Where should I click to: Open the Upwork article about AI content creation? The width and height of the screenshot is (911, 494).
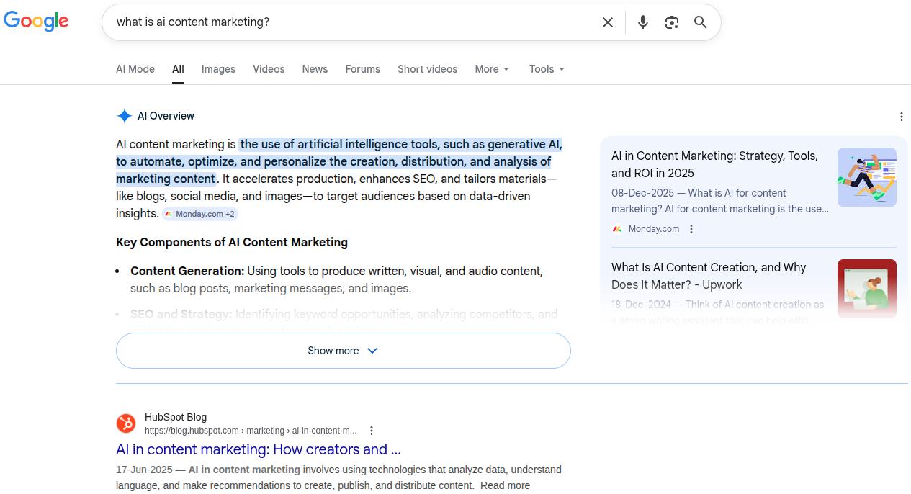(709, 276)
